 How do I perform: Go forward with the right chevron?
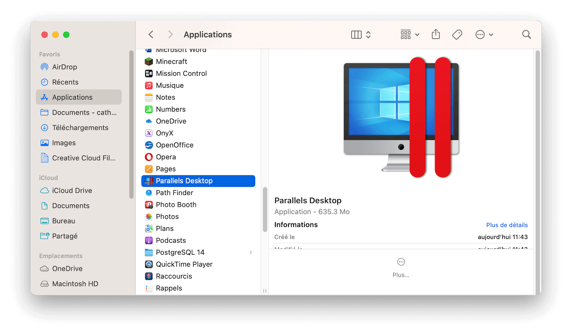point(170,35)
